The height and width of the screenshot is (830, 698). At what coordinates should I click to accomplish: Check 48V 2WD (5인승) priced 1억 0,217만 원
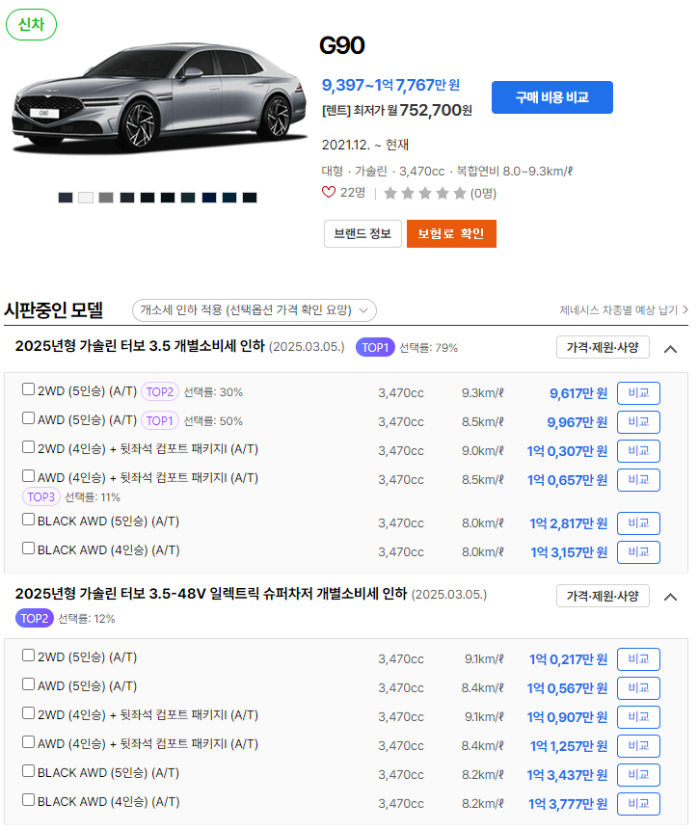tap(29, 656)
